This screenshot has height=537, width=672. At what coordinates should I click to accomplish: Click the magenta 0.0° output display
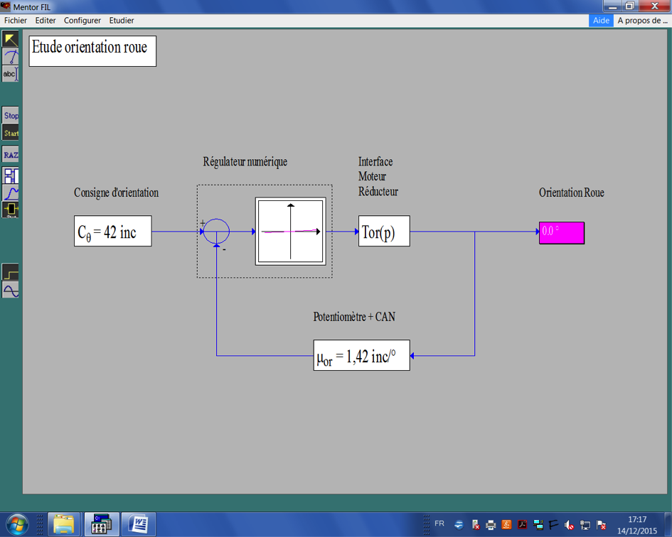point(562,233)
